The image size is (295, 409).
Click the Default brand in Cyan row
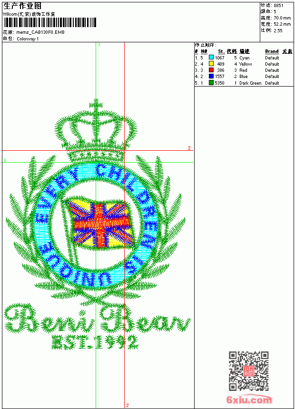pos(272,58)
